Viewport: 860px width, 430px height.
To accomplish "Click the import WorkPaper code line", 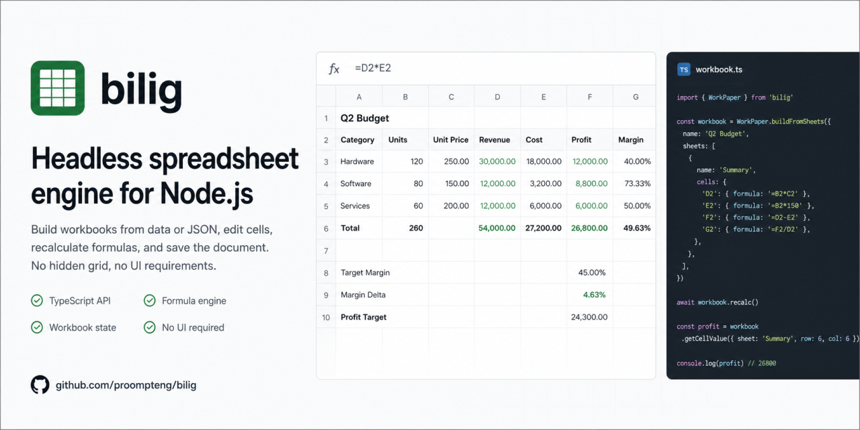I will point(735,97).
